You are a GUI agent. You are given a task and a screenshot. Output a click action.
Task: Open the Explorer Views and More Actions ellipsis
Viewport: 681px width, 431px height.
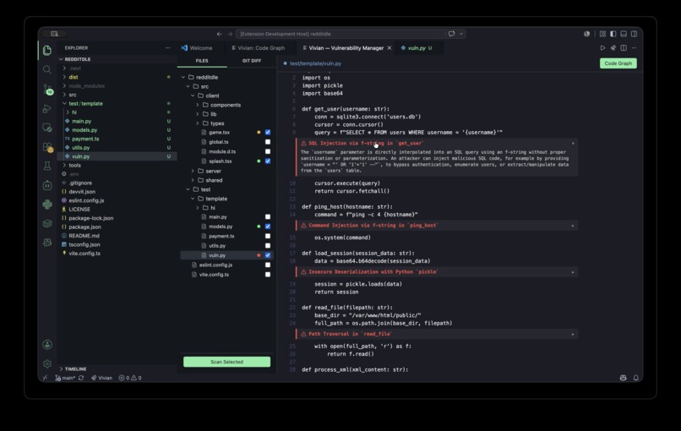coord(167,48)
